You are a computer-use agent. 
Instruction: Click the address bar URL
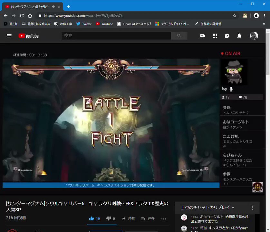(83, 16)
